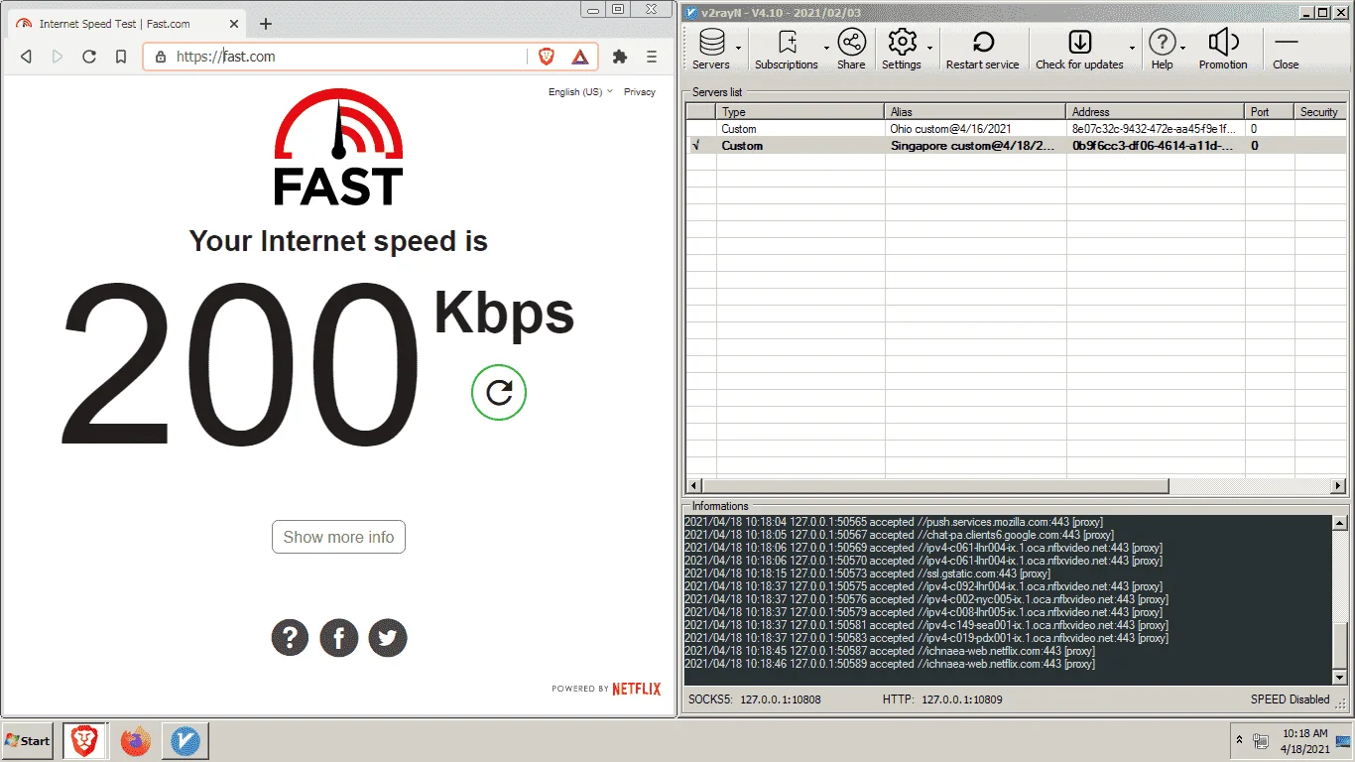Image resolution: width=1355 pixels, height=762 pixels.
Task: Select the Ohio custom server row
Action: point(1017,129)
